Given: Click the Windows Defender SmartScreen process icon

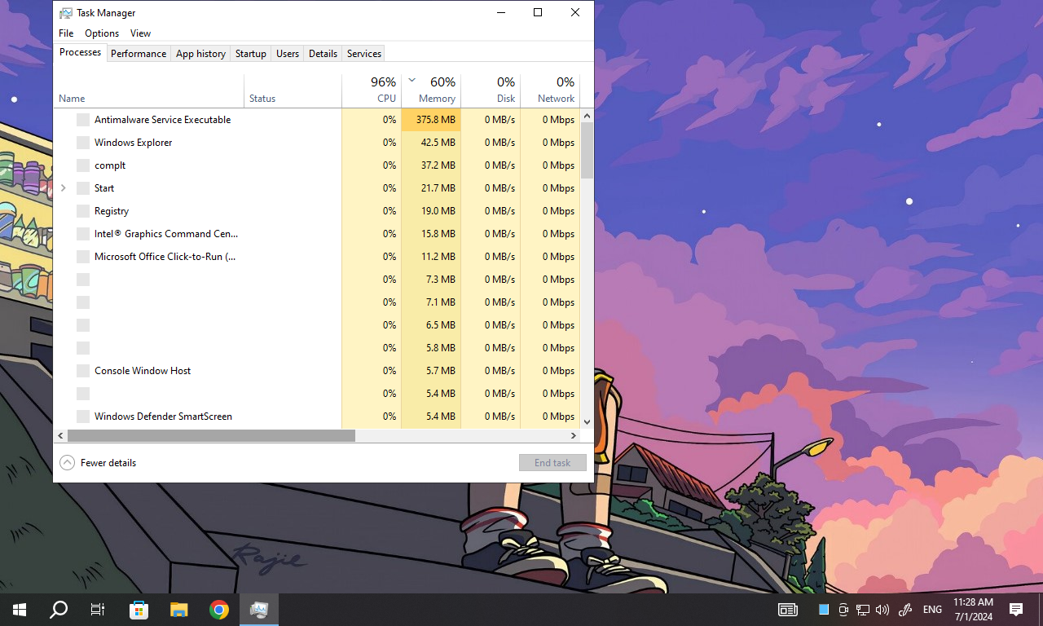Looking at the screenshot, I should 83,417.
